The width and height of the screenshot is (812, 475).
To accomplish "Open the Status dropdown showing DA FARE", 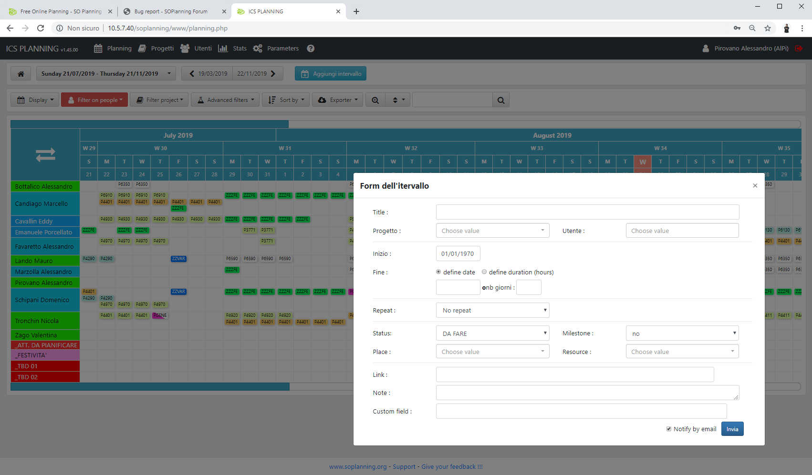I will pos(492,334).
